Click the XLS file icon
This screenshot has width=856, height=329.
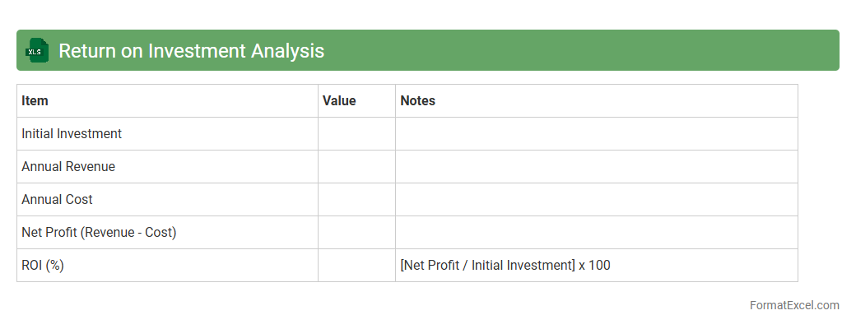click(x=37, y=50)
